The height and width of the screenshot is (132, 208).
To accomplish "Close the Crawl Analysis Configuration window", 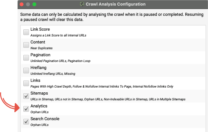I will 22,4.
